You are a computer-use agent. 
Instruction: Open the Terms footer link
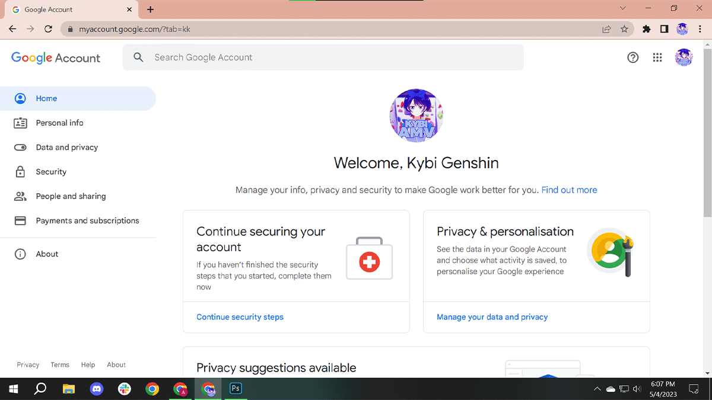click(x=60, y=365)
